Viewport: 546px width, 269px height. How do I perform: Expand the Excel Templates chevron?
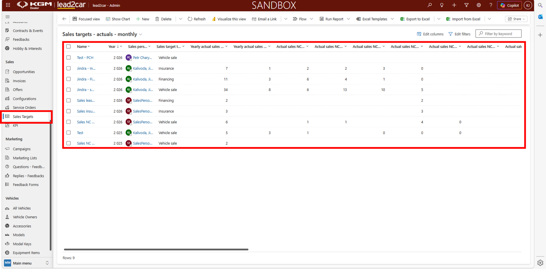(392, 19)
